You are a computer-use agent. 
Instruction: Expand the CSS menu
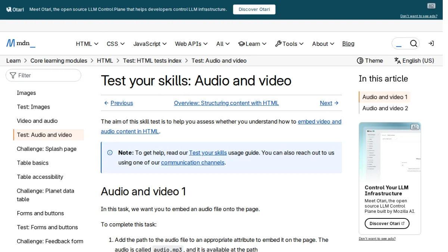(x=116, y=44)
